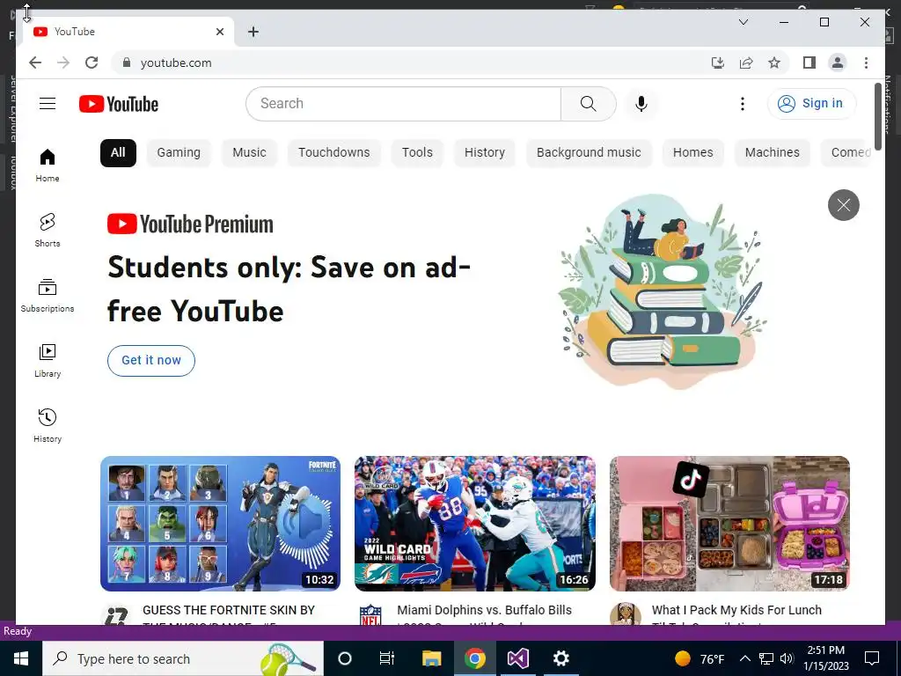Open the YouTube guide hamburger menu

coord(48,104)
